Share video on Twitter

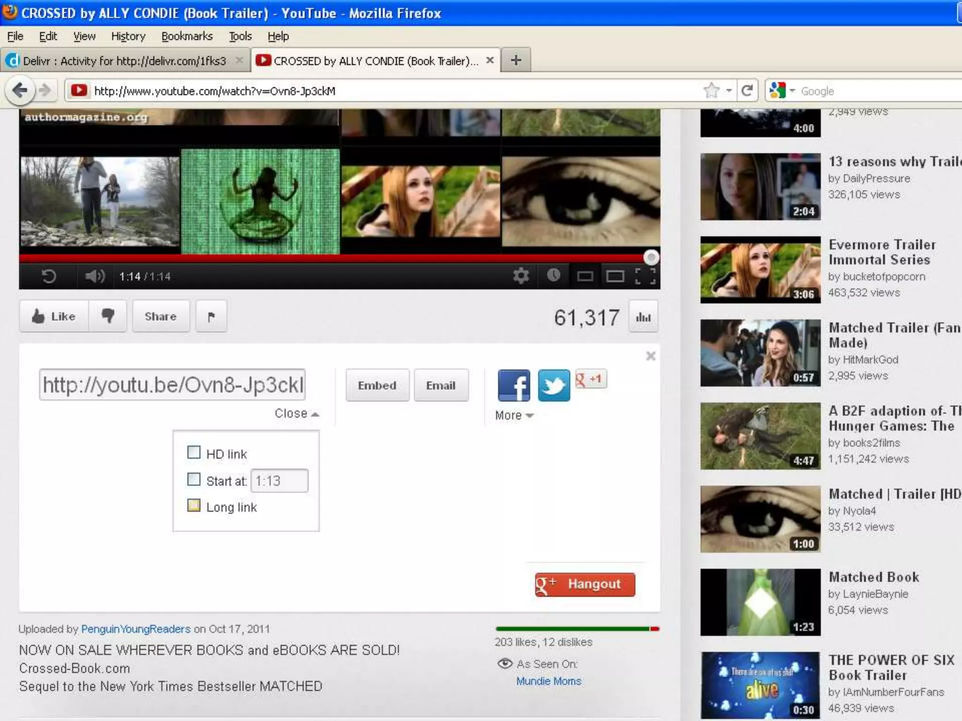coord(554,385)
